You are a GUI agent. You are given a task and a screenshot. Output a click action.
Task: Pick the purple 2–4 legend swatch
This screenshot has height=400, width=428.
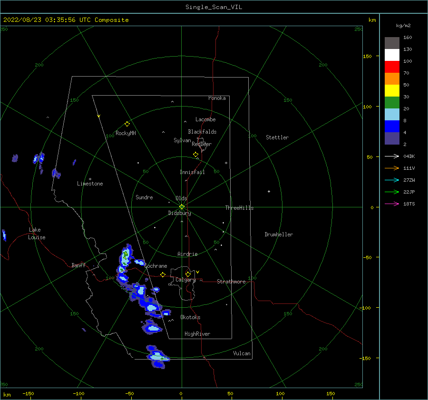point(392,138)
